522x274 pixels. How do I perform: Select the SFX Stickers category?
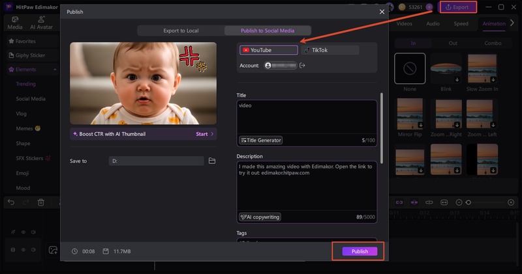[33, 158]
